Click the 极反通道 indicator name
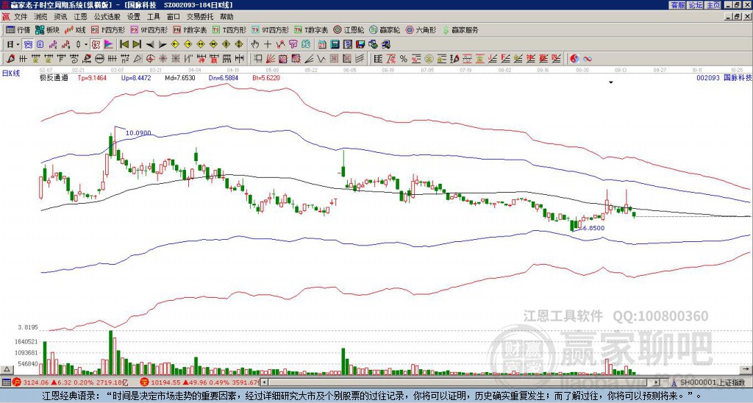 [54, 77]
